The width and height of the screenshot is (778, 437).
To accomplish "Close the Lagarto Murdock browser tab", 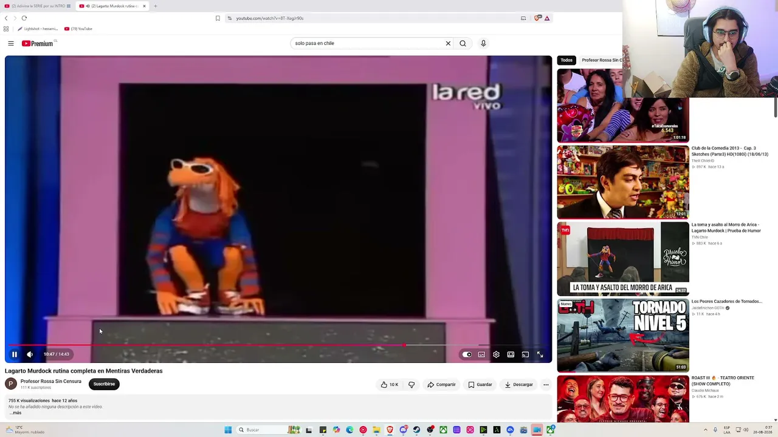I will 144,6.
